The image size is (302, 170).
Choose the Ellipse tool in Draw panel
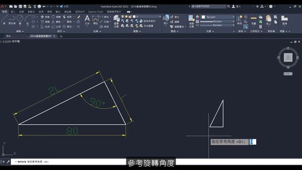coord(34,22)
